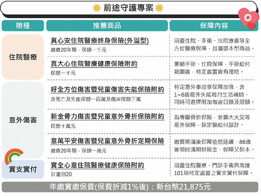Image resolution: width=261 pixels, height=196 pixels.
Task: Select the 推薦商品 column header
Action: pyautogui.click(x=107, y=25)
